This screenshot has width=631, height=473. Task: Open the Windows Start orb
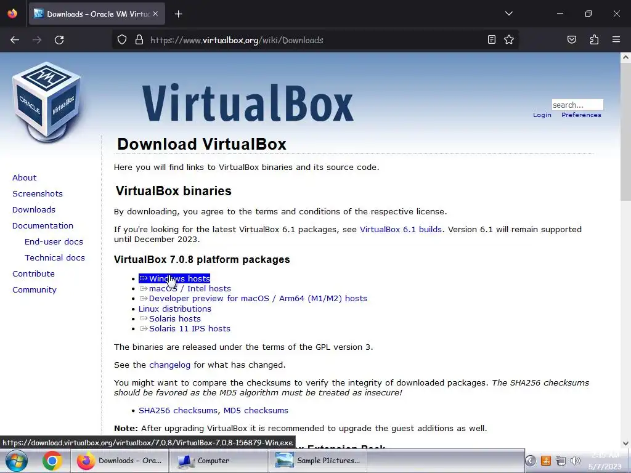[16, 461]
